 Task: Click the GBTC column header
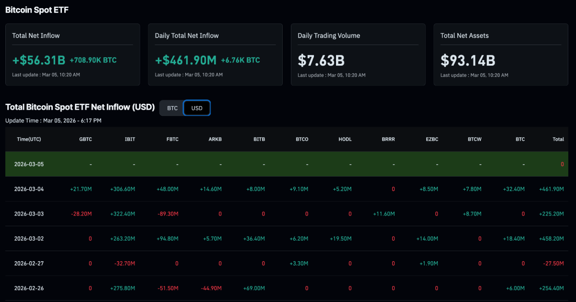[85, 139]
